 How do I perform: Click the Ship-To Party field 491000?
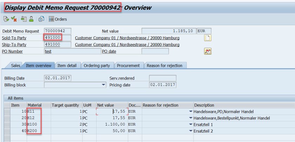click(x=58, y=44)
